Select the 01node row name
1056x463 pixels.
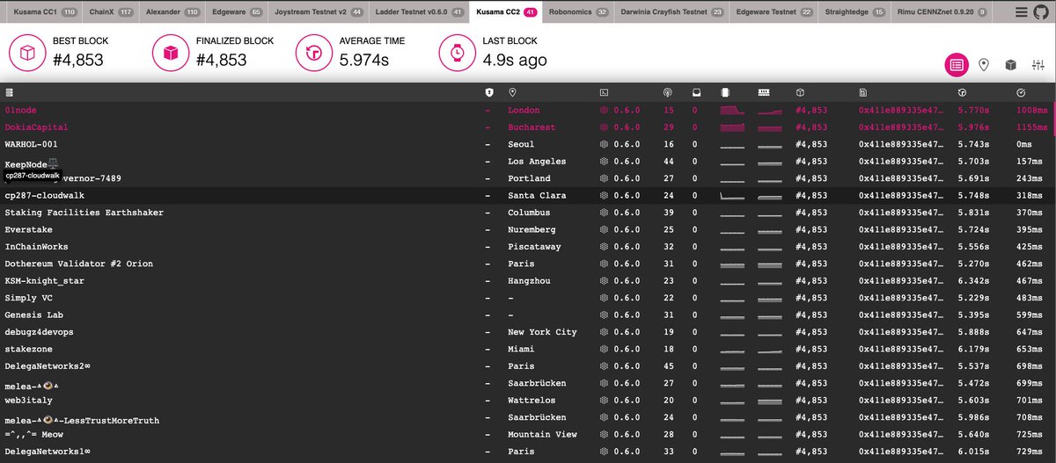[21, 111]
